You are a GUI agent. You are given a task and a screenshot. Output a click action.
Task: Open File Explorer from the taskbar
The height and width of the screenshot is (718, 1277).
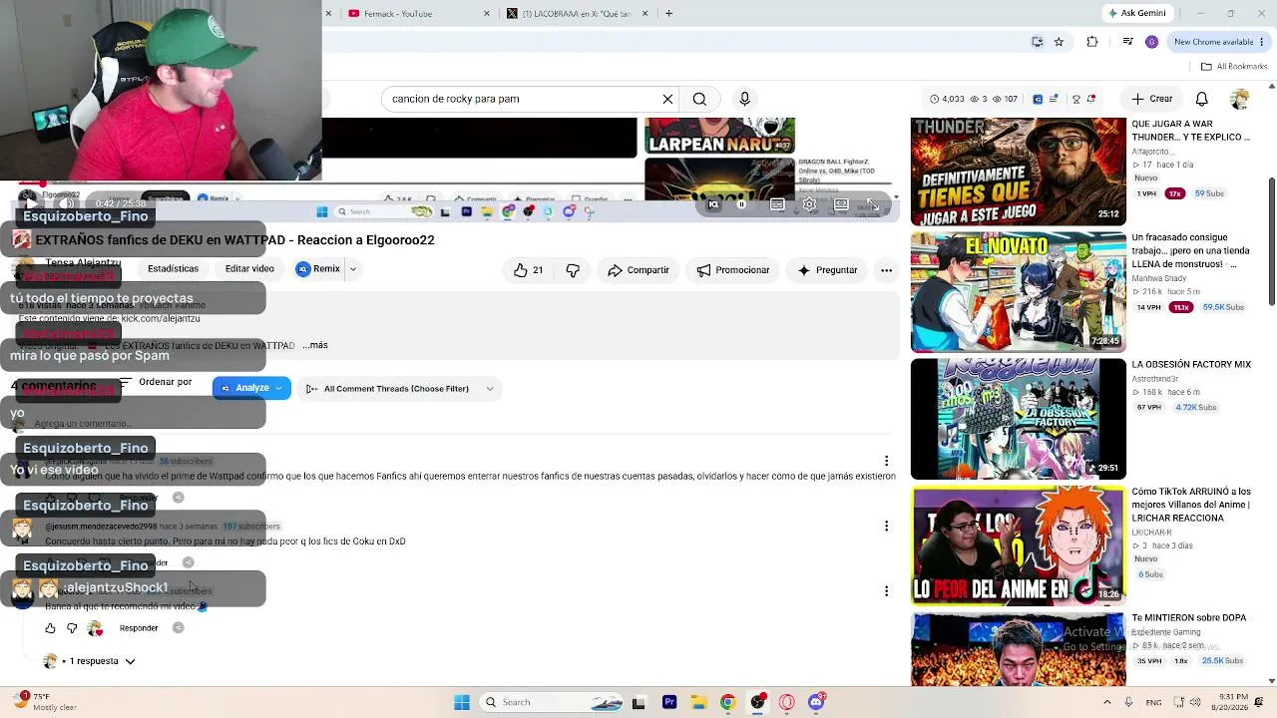point(699,702)
